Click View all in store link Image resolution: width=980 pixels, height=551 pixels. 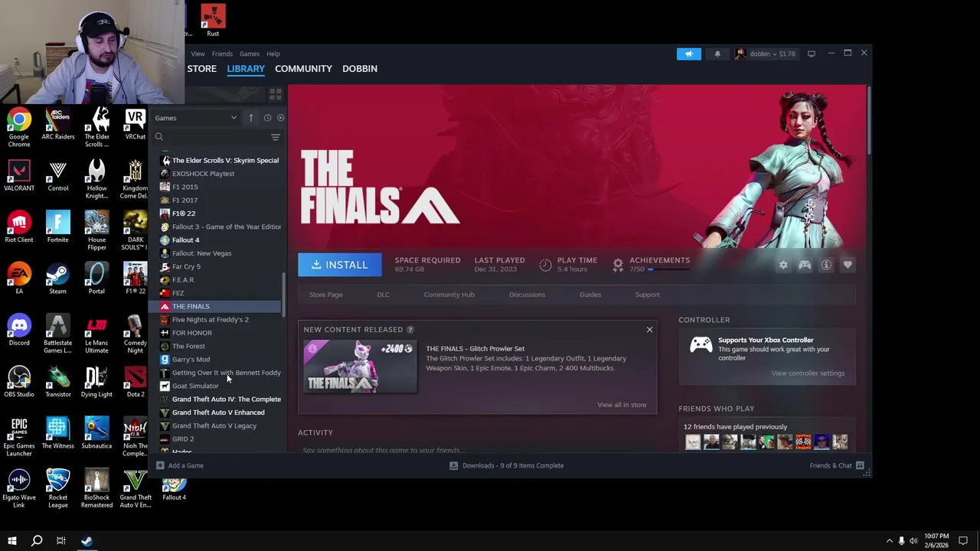(622, 405)
